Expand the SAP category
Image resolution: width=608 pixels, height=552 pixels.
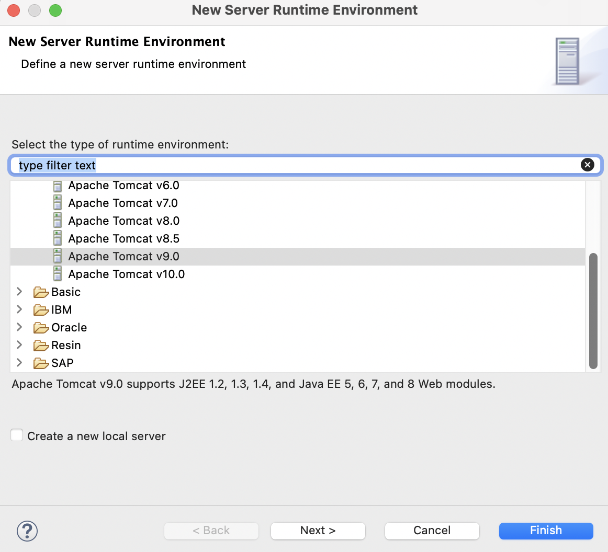[19, 363]
